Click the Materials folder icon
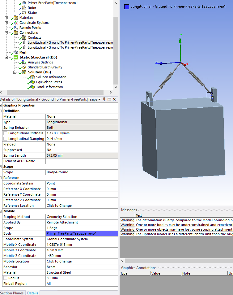This screenshot has height=295, width=233. click(x=16, y=18)
